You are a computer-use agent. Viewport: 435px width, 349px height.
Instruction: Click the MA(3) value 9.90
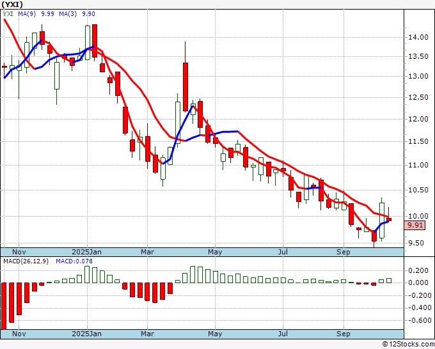tap(88, 14)
